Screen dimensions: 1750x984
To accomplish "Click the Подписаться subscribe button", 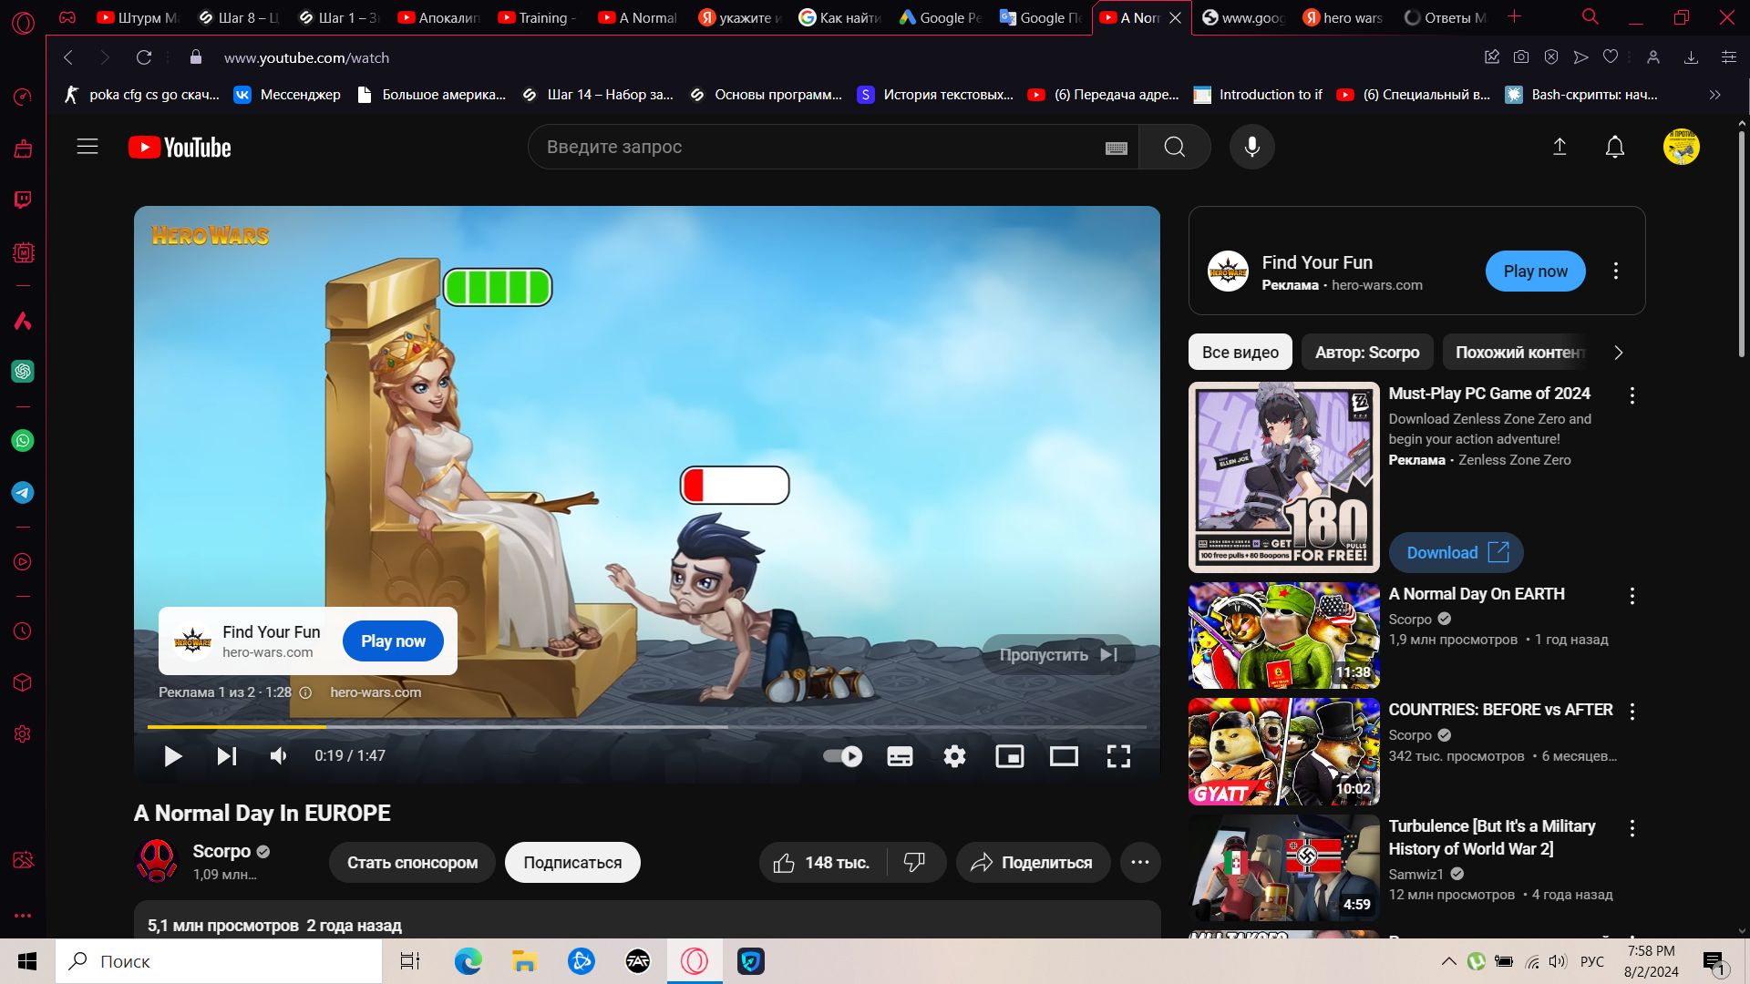I will (x=572, y=863).
